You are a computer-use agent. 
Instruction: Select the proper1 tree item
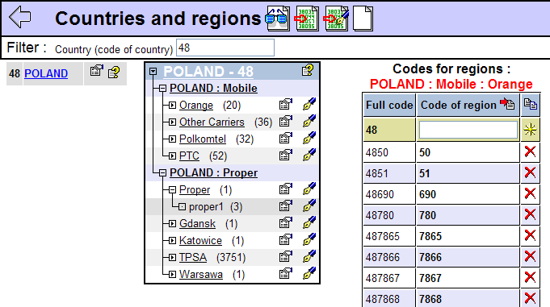tap(206, 207)
